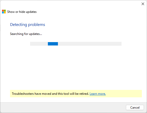Click the grey footer bar beside Cancel
Viewport: 147px width, 113px height.
point(63,108)
